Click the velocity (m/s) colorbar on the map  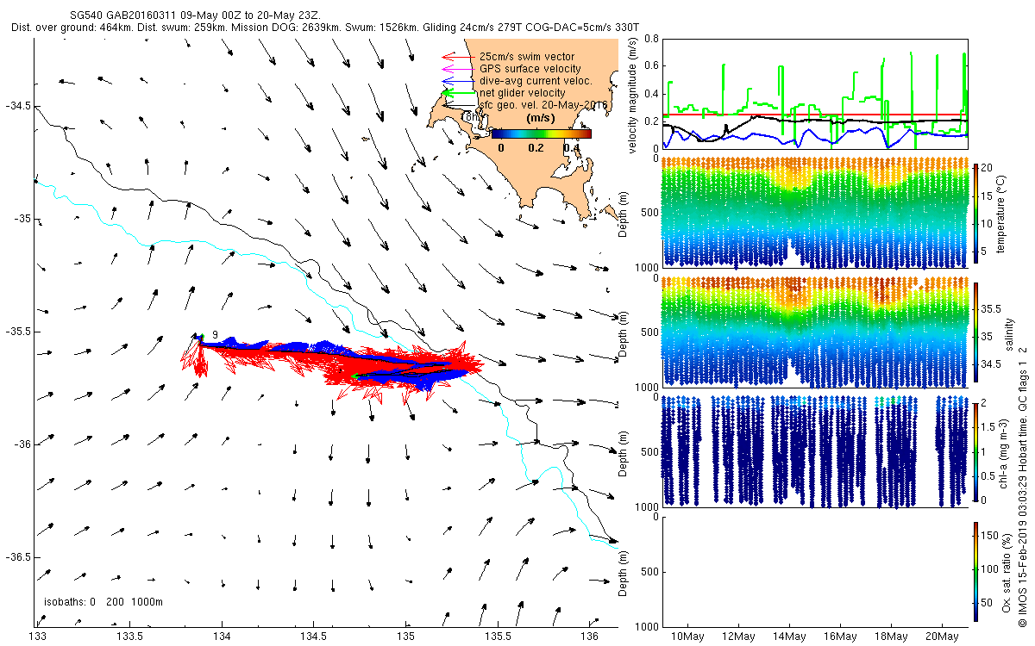tap(542, 134)
